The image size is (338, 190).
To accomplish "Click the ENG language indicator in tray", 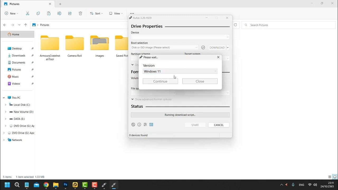I will click(x=301, y=185).
